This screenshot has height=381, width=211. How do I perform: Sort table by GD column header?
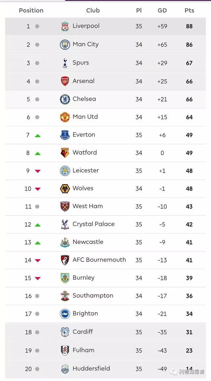tap(162, 11)
